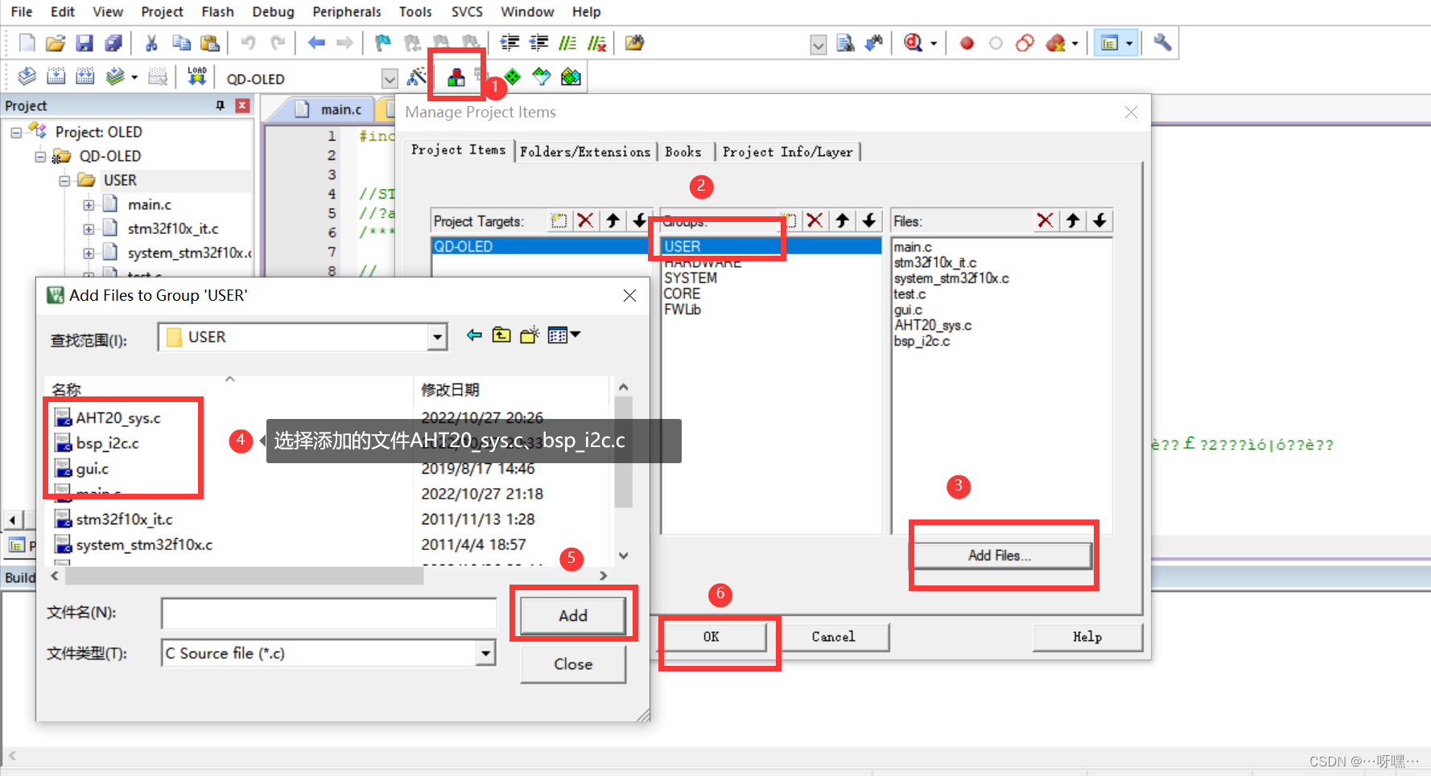Screen dimensions: 1431x776
Task: Expand main.c node in project tree
Action: click(89, 205)
